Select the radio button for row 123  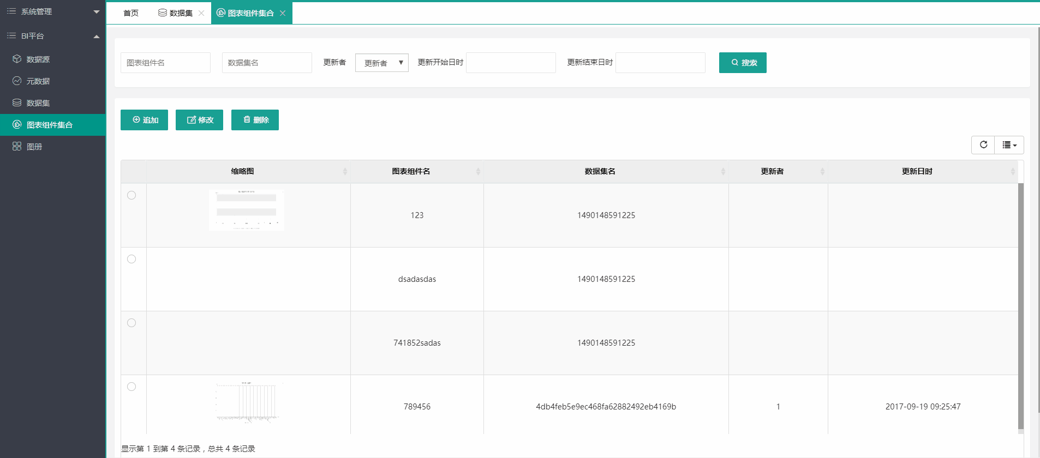click(x=132, y=195)
